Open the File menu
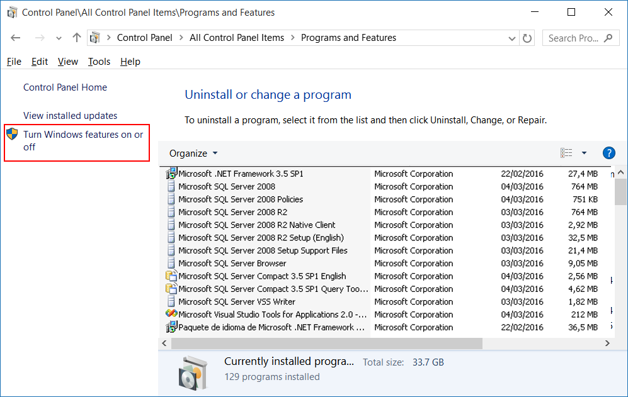The width and height of the screenshot is (628, 397). (14, 62)
